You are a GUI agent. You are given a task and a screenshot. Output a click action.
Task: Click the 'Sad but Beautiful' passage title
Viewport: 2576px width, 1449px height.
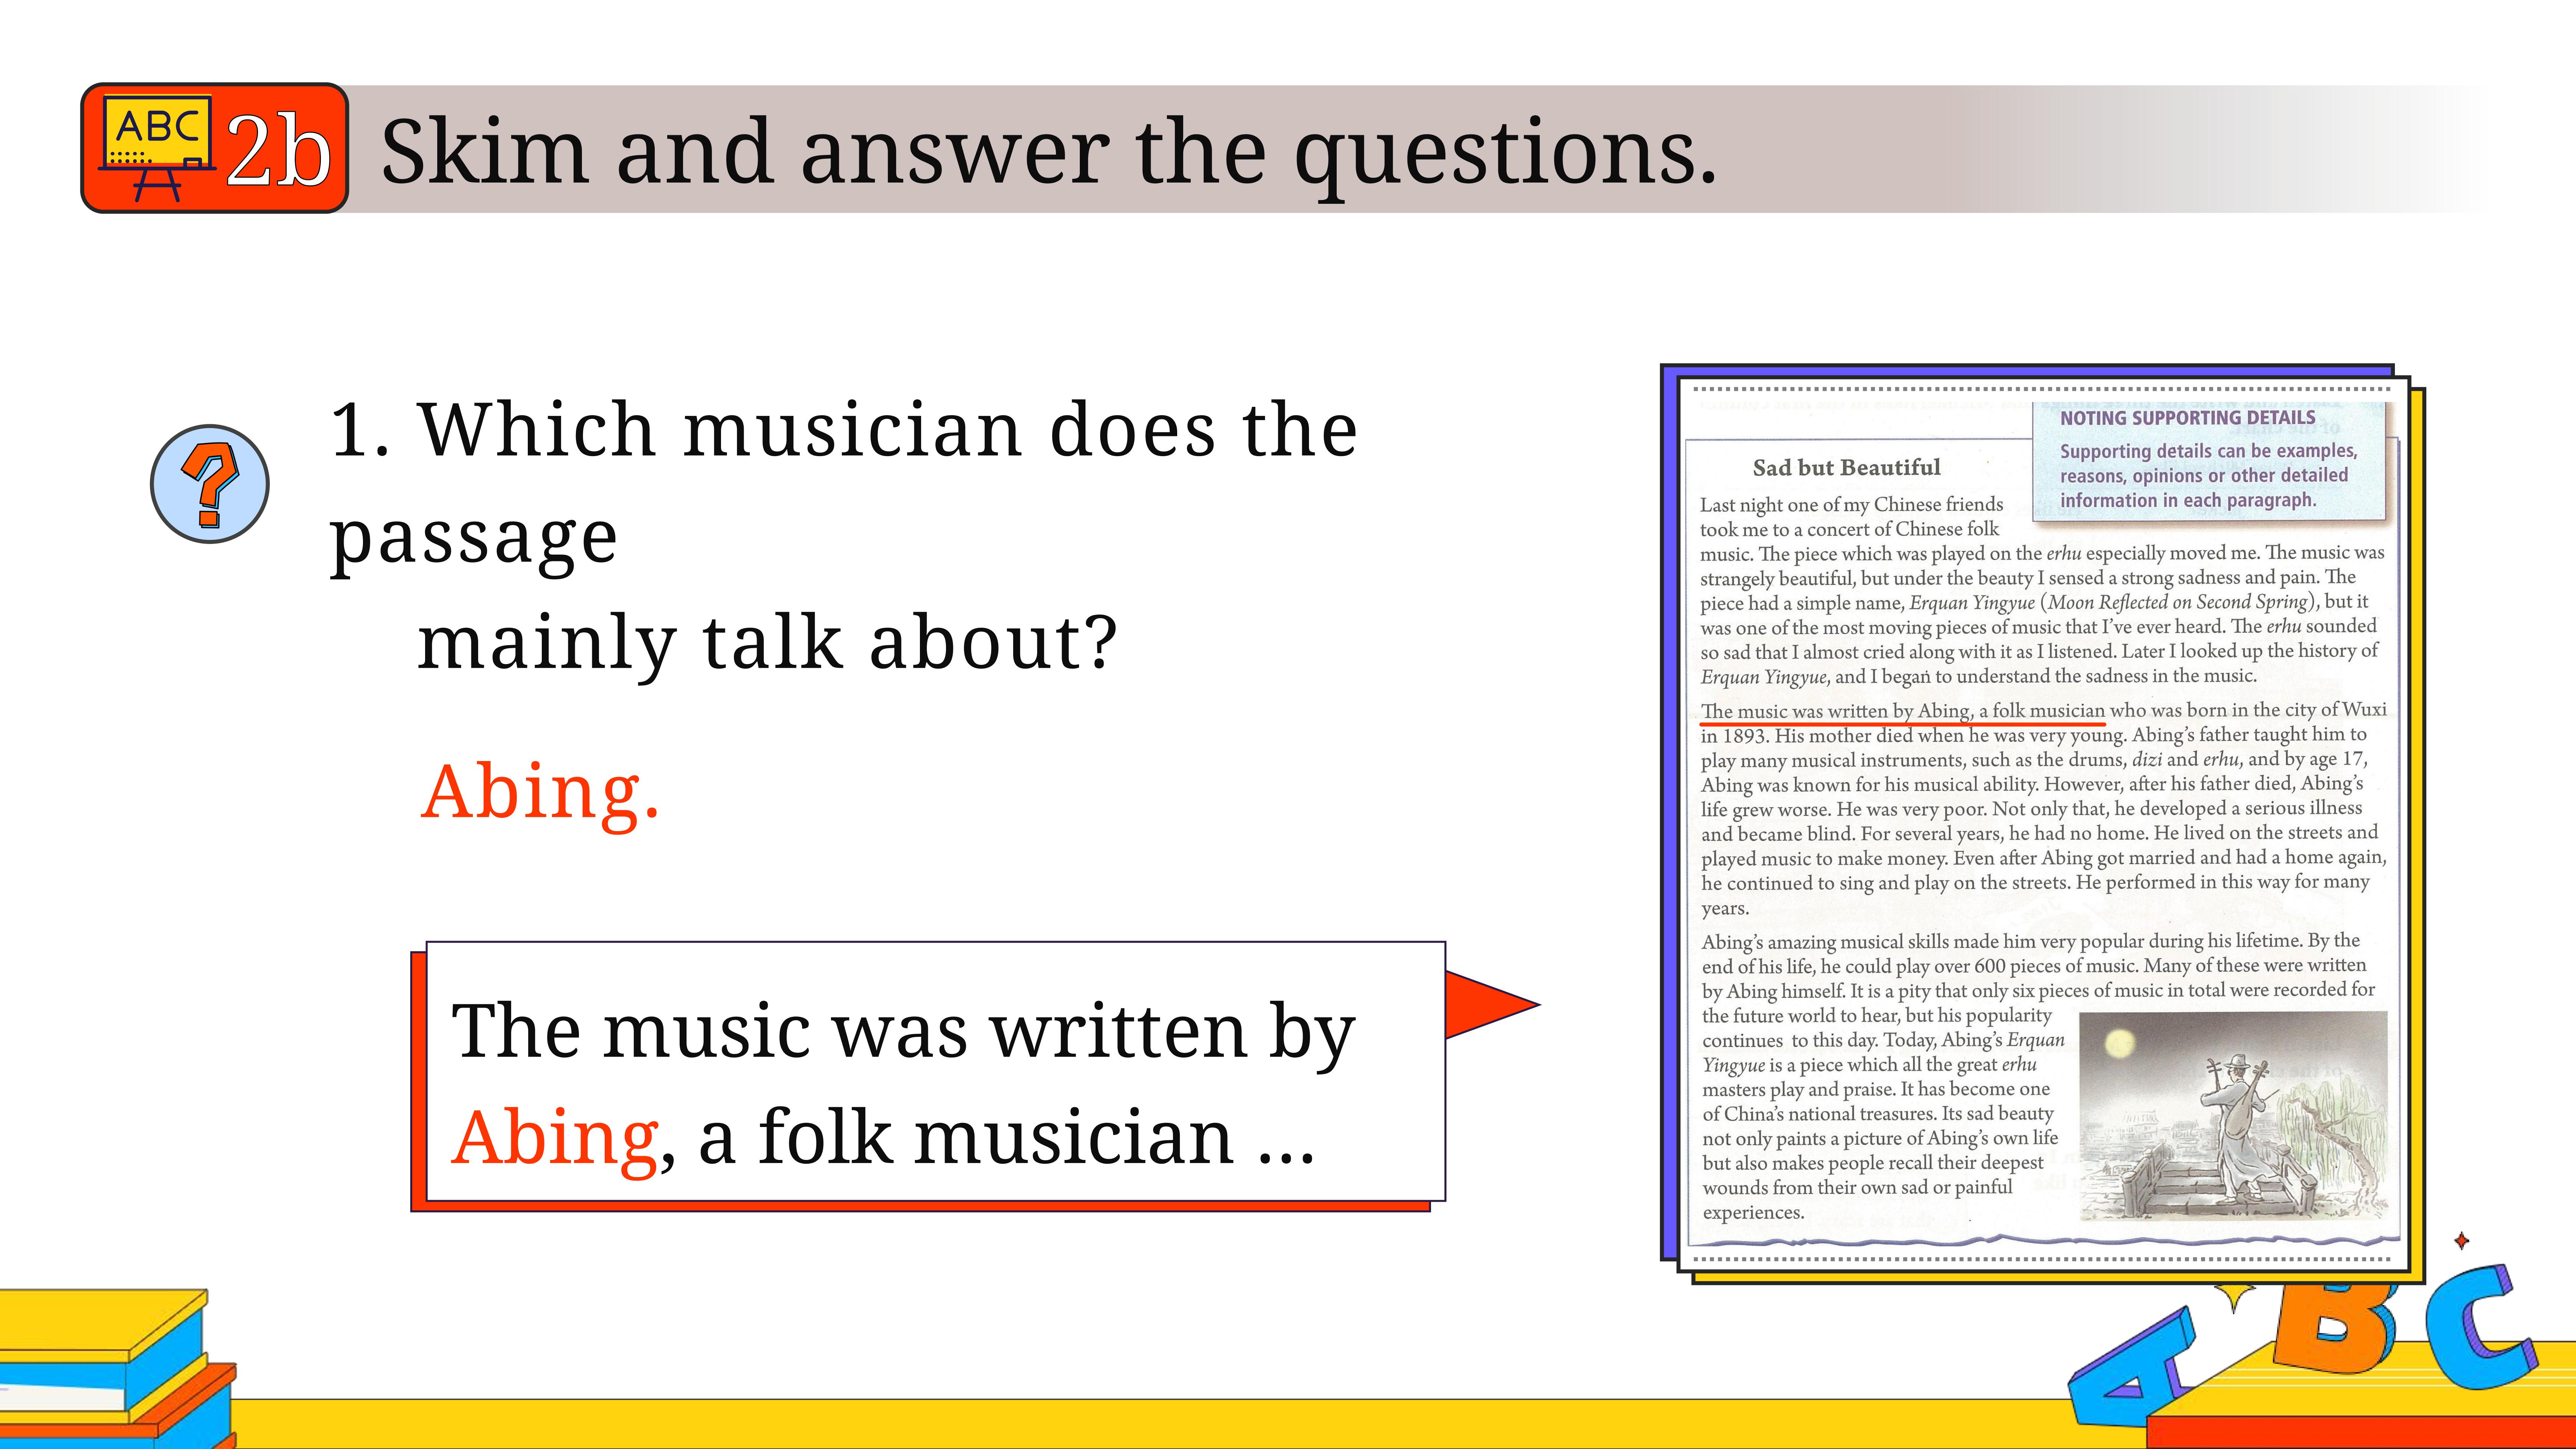[x=1846, y=468]
